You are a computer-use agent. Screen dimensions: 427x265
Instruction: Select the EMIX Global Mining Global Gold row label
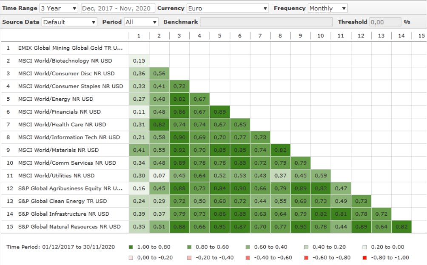click(x=70, y=48)
